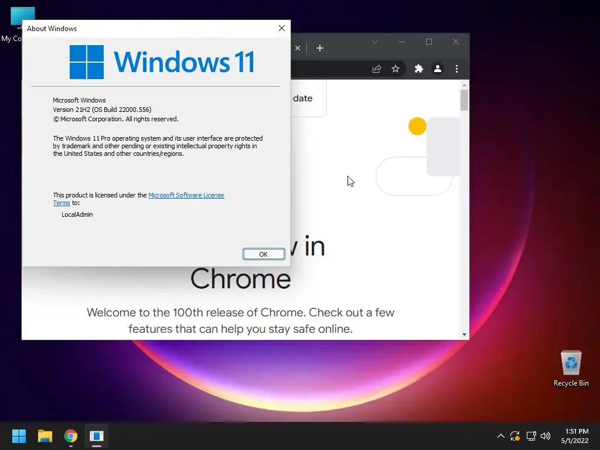Open volume speaker tray icon
The width and height of the screenshot is (600, 450).
[x=546, y=436]
